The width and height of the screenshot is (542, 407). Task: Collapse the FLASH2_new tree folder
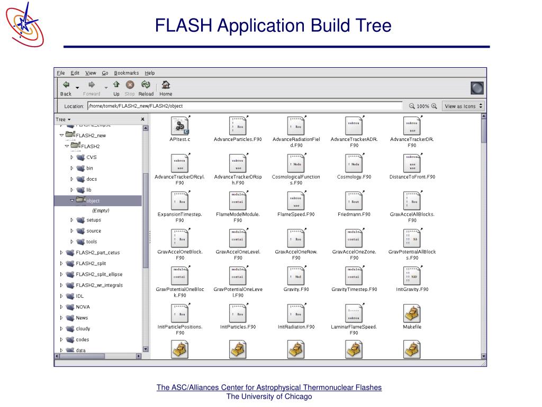(61, 135)
